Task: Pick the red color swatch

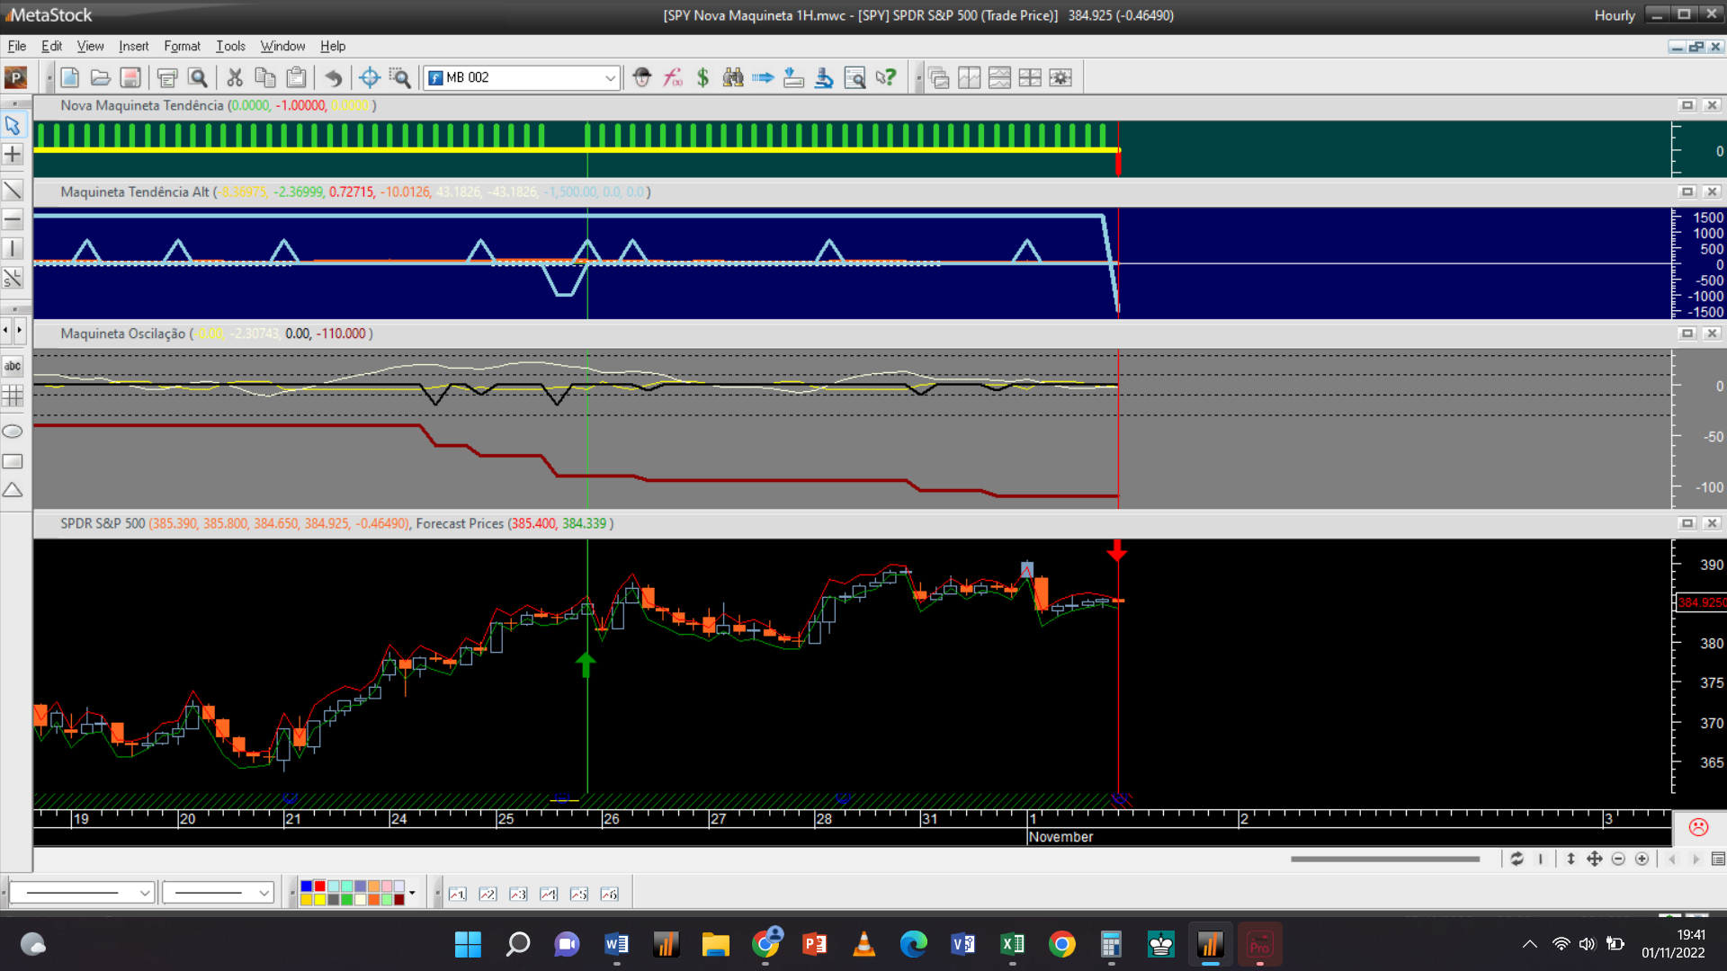Action: (319, 886)
